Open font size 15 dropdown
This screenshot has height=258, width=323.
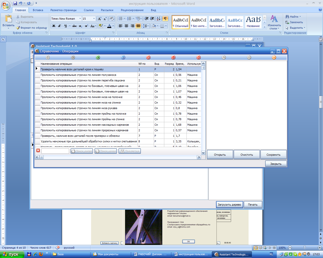[x=94, y=19]
